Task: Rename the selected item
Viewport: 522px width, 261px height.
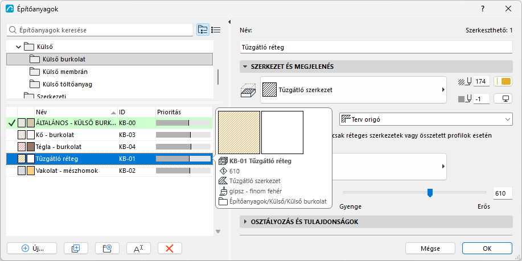Action: coord(138,248)
